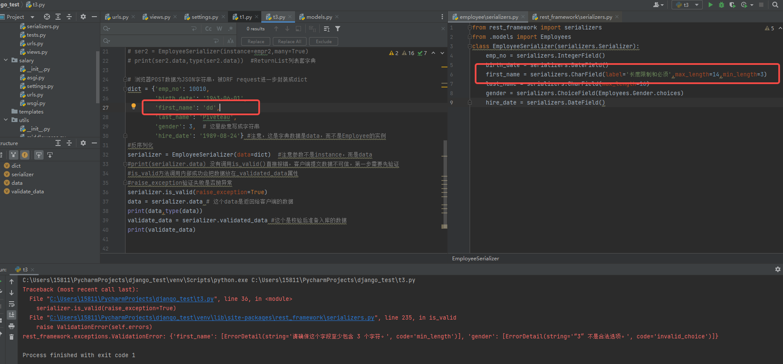The image size is (783, 364).
Task: Open rest_framework serializers.py traceback link
Action: coord(212,317)
